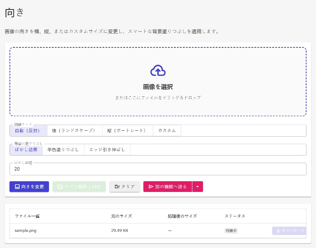
Task: Click the ステータス column header
Action: click(x=235, y=216)
